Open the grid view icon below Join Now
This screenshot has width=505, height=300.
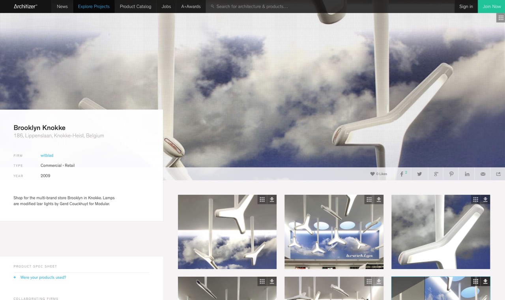click(x=501, y=18)
